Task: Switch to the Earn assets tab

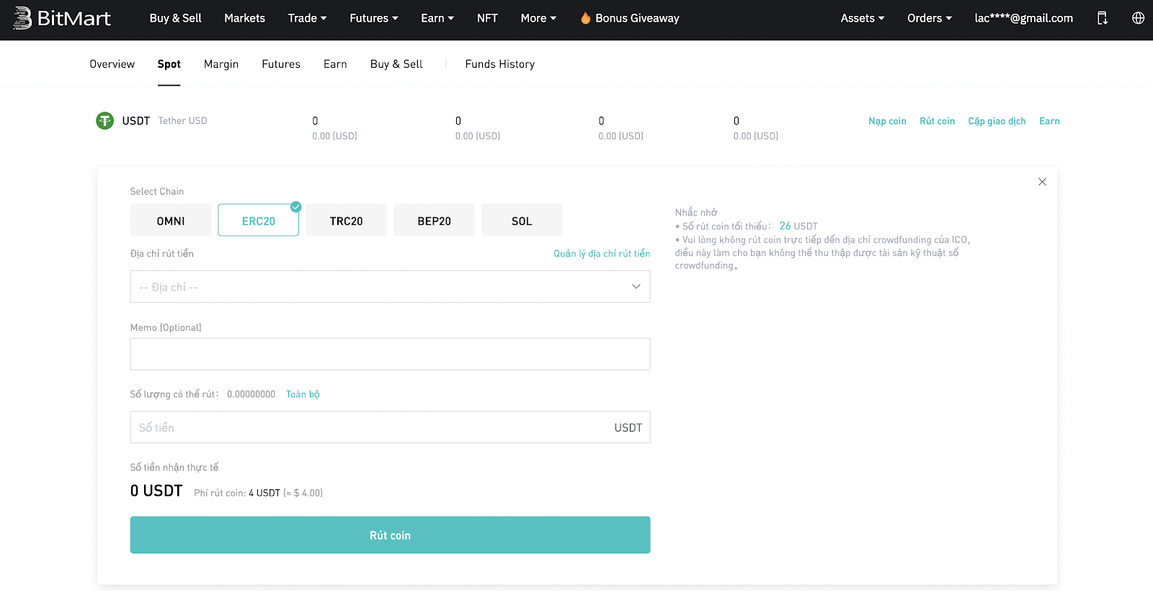Action: pos(335,64)
